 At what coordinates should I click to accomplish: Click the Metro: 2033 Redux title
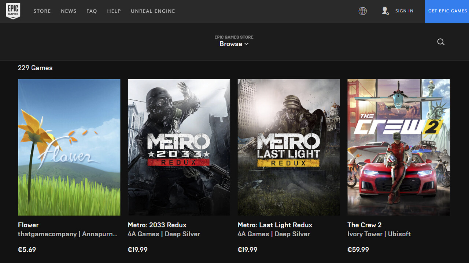point(157,225)
